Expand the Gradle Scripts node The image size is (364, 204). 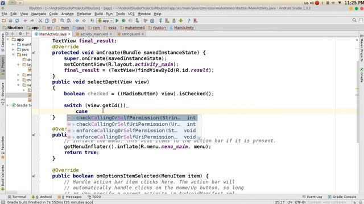click(8, 105)
